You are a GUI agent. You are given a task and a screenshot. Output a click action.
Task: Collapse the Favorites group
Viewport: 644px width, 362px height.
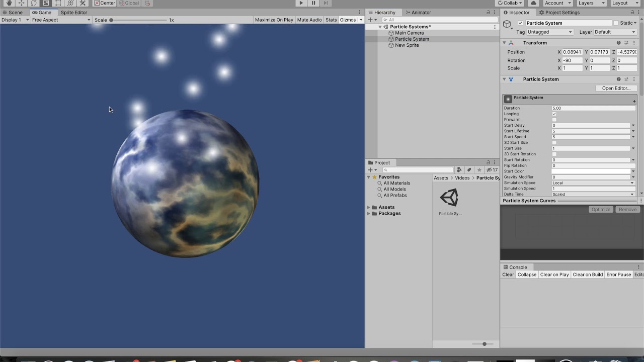[368, 177]
